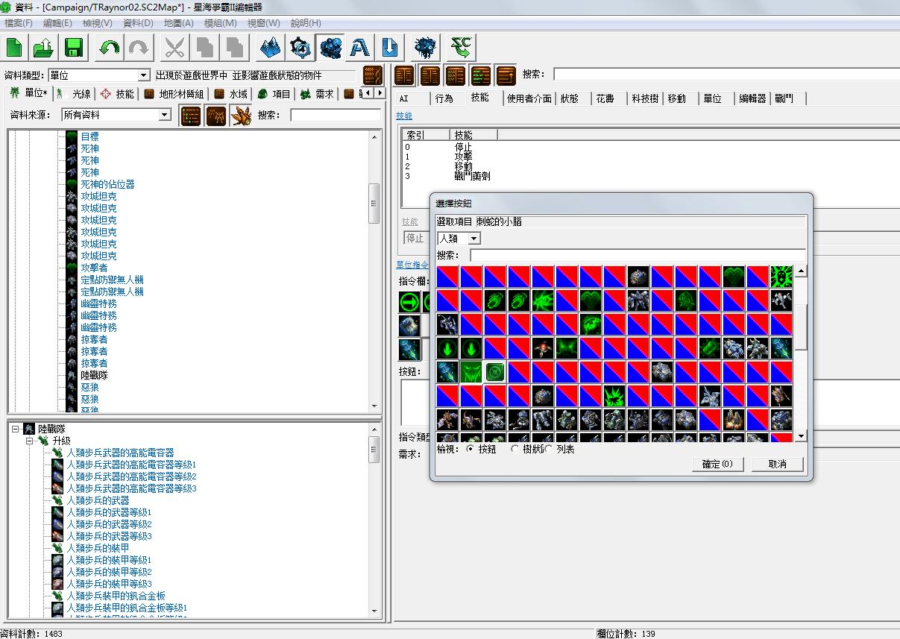
Task: Undo the last action in the toolbar
Action: click(109, 48)
